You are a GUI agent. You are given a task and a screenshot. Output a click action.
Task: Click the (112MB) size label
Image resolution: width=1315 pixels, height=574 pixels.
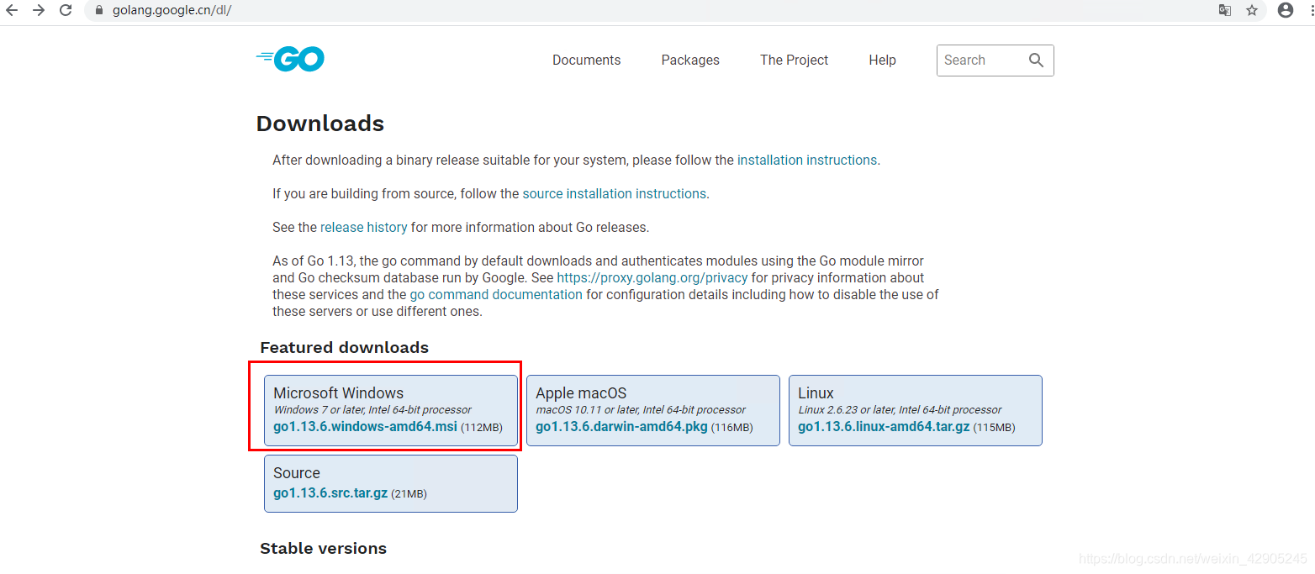point(482,428)
